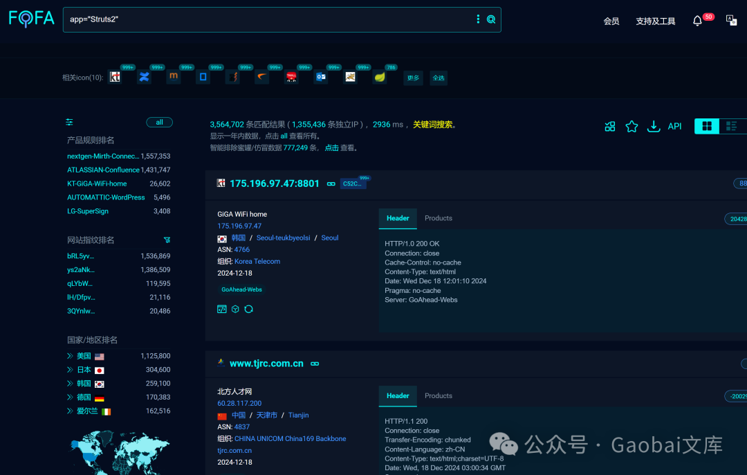Click the Korea Telecom organization link
Viewport: 747px width, 475px height.
257,261
